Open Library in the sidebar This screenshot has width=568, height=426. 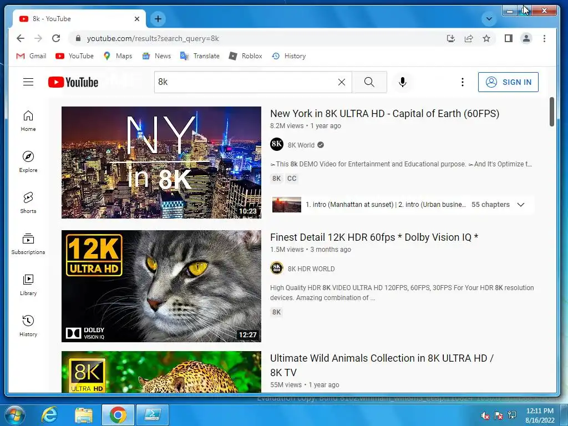(28, 285)
